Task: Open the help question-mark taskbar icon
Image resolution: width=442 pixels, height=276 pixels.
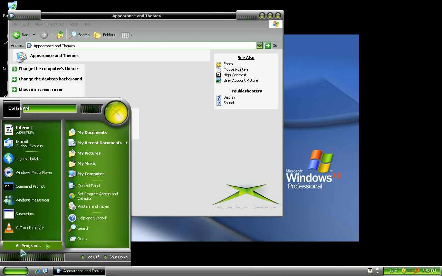Action: (x=370, y=271)
